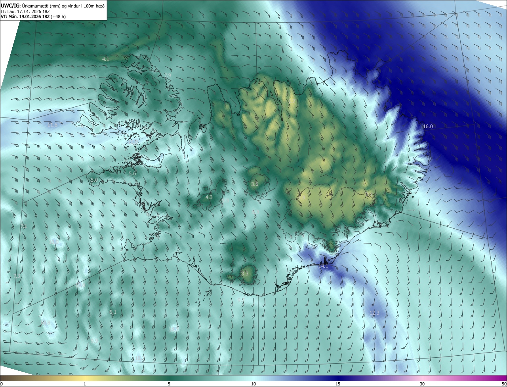Screen dimensions: 507x387
Task: Click the 7.9 value in northern Westfjords
Action: coord(168,75)
